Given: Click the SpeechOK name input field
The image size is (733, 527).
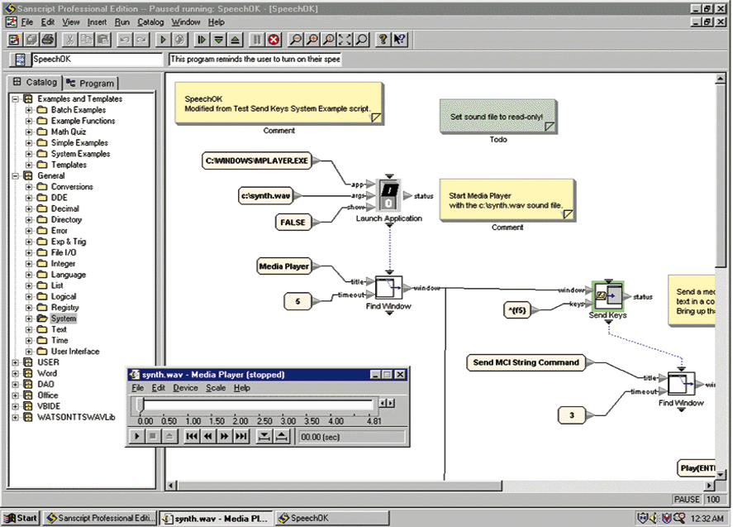Looking at the screenshot, I should point(97,60).
